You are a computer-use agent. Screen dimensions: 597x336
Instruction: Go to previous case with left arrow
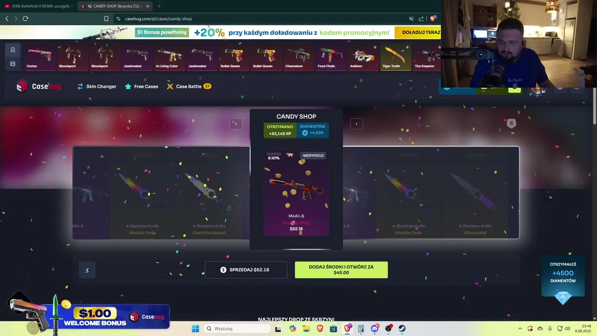tap(236, 124)
